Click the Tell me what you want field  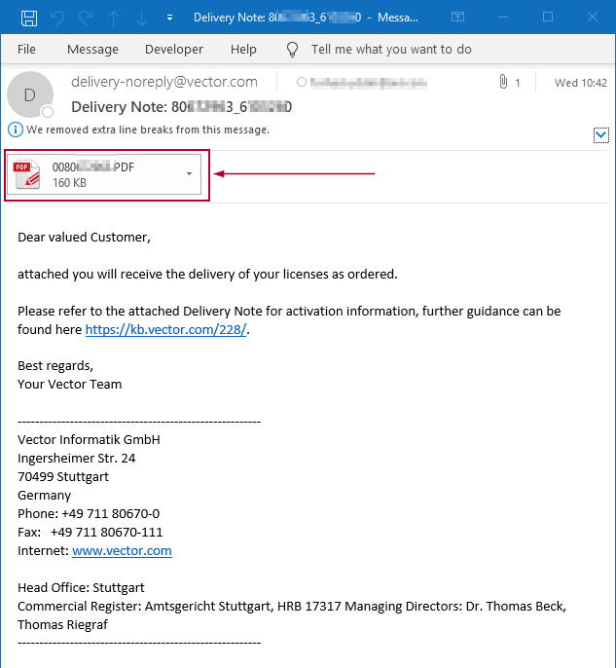pos(391,50)
